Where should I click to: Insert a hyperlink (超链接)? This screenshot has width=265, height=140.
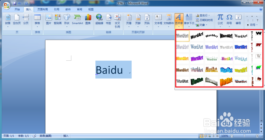99,20
